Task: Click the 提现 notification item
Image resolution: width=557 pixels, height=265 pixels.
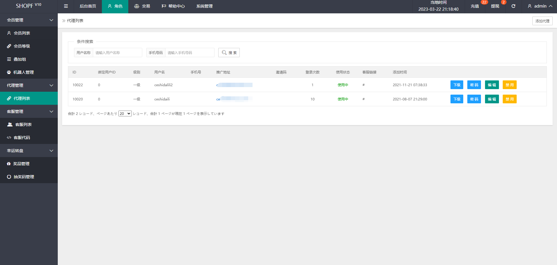Action: 495,6
